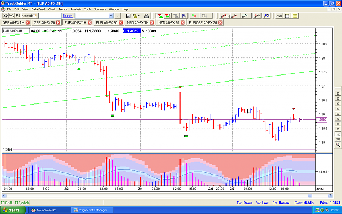Screen dimensions: 342x214
Task: Click the delete trend lines icon with red X
Action: (x=257, y=16)
